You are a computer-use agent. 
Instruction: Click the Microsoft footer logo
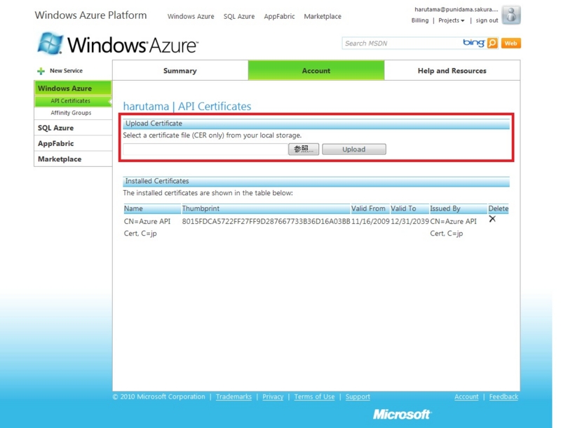pos(402,414)
